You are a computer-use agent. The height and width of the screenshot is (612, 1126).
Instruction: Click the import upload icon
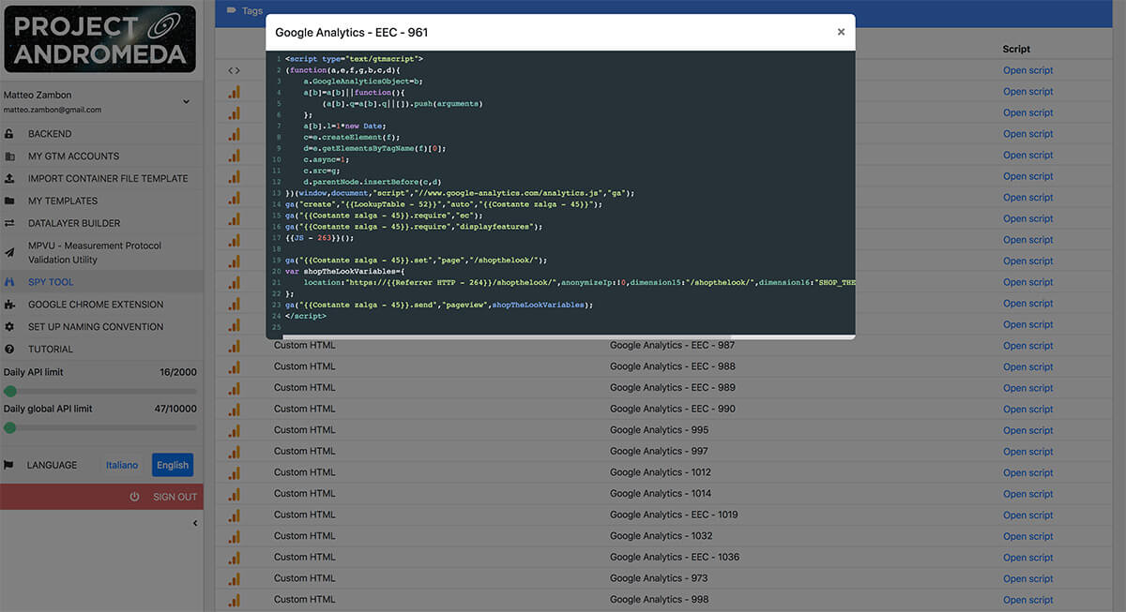click(9, 179)
